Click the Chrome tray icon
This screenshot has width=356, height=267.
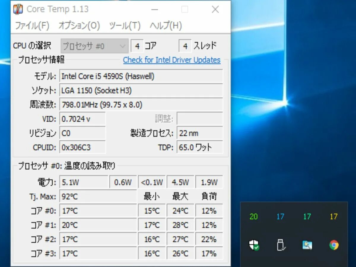334,245
